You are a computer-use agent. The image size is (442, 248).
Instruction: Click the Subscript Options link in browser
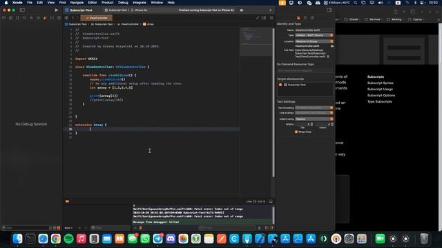point(381,95)
